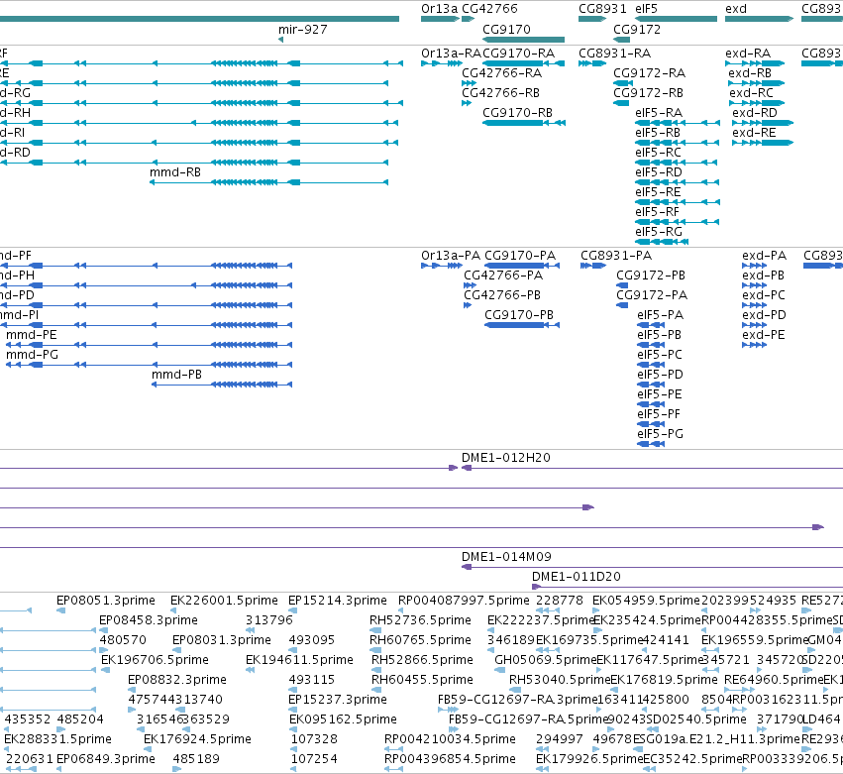
Task: Click the exd-PA protein label
Action: [764, 256]
